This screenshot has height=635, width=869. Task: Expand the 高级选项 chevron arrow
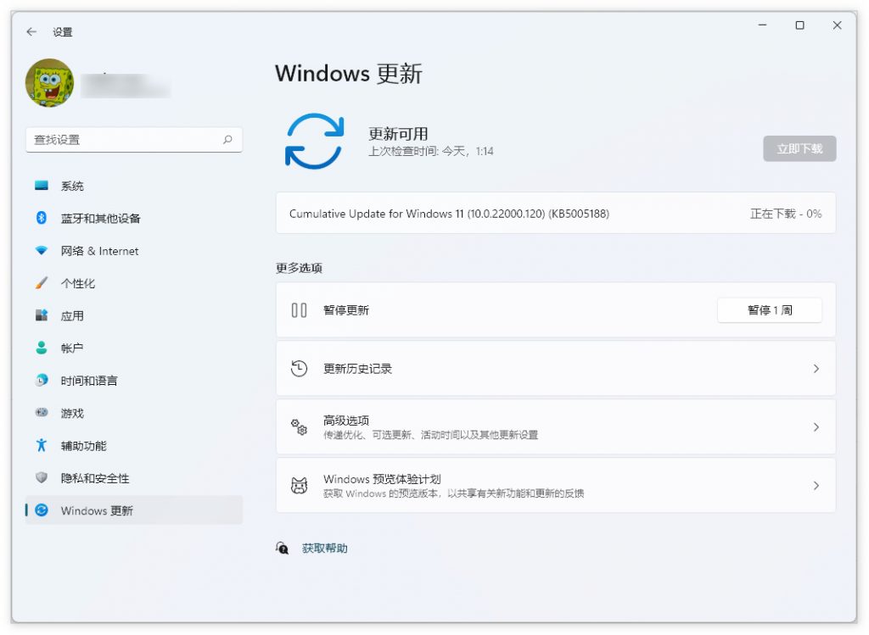[x=816, y=427]
